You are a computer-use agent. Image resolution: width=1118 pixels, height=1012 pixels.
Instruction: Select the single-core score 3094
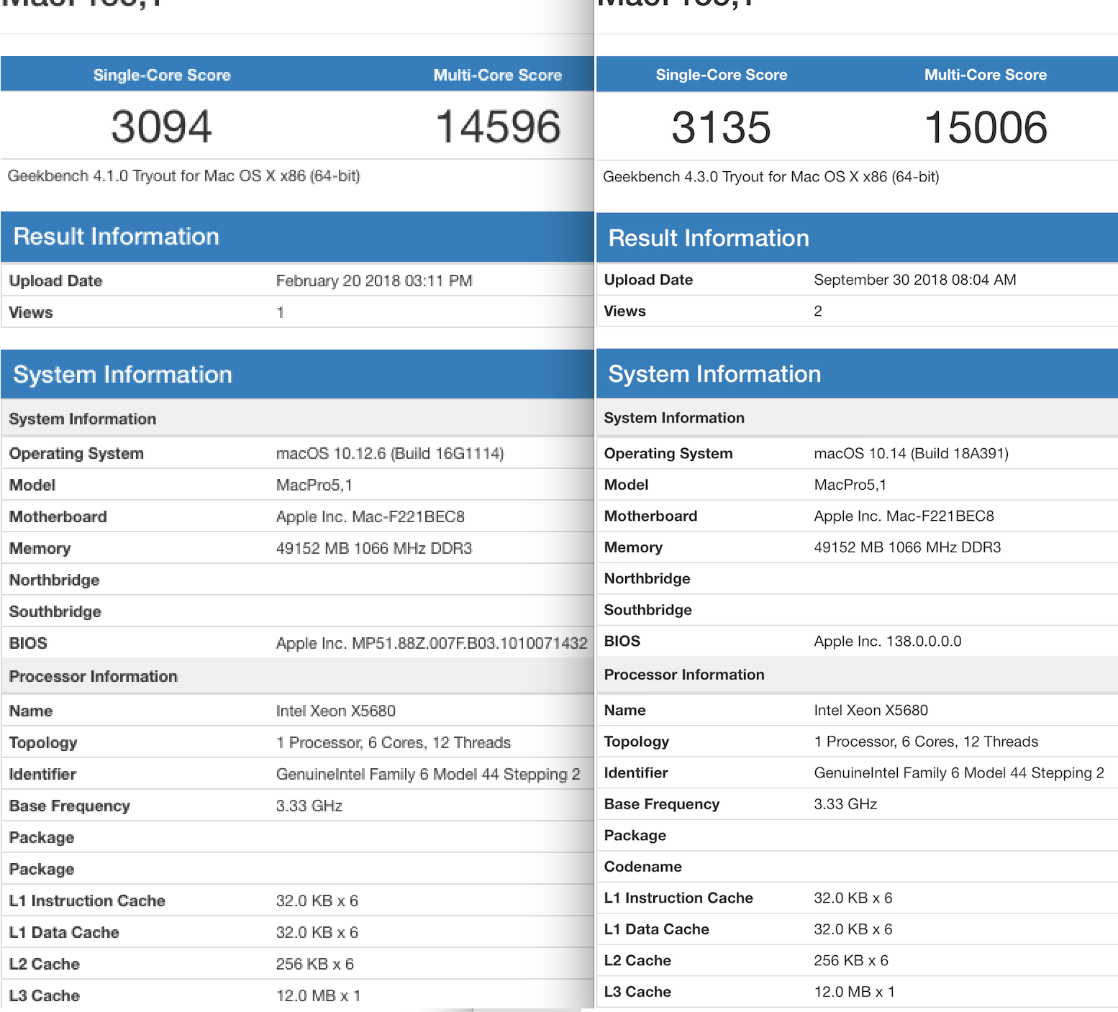coord(162,127)
